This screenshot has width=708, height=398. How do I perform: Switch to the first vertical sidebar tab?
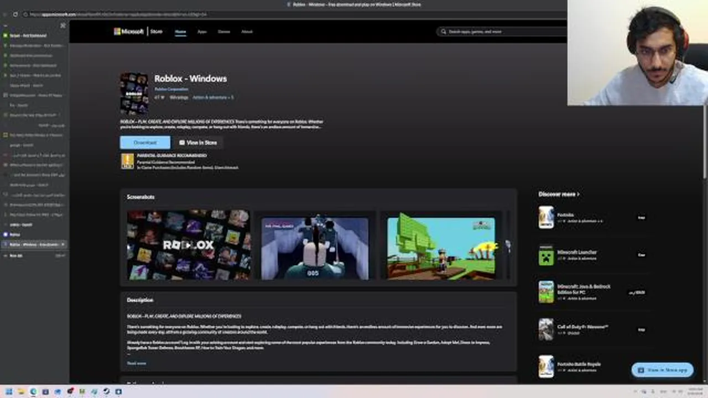point(34,35)
